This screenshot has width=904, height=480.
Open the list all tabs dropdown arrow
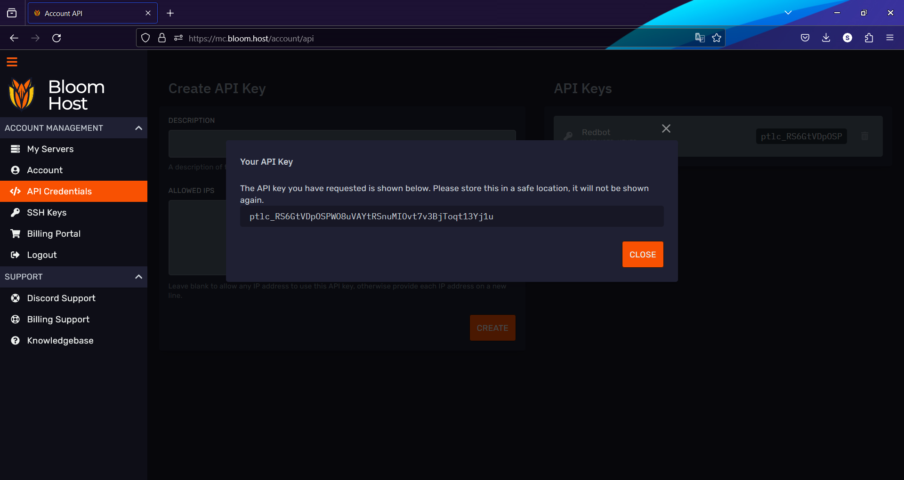(788, 13)
